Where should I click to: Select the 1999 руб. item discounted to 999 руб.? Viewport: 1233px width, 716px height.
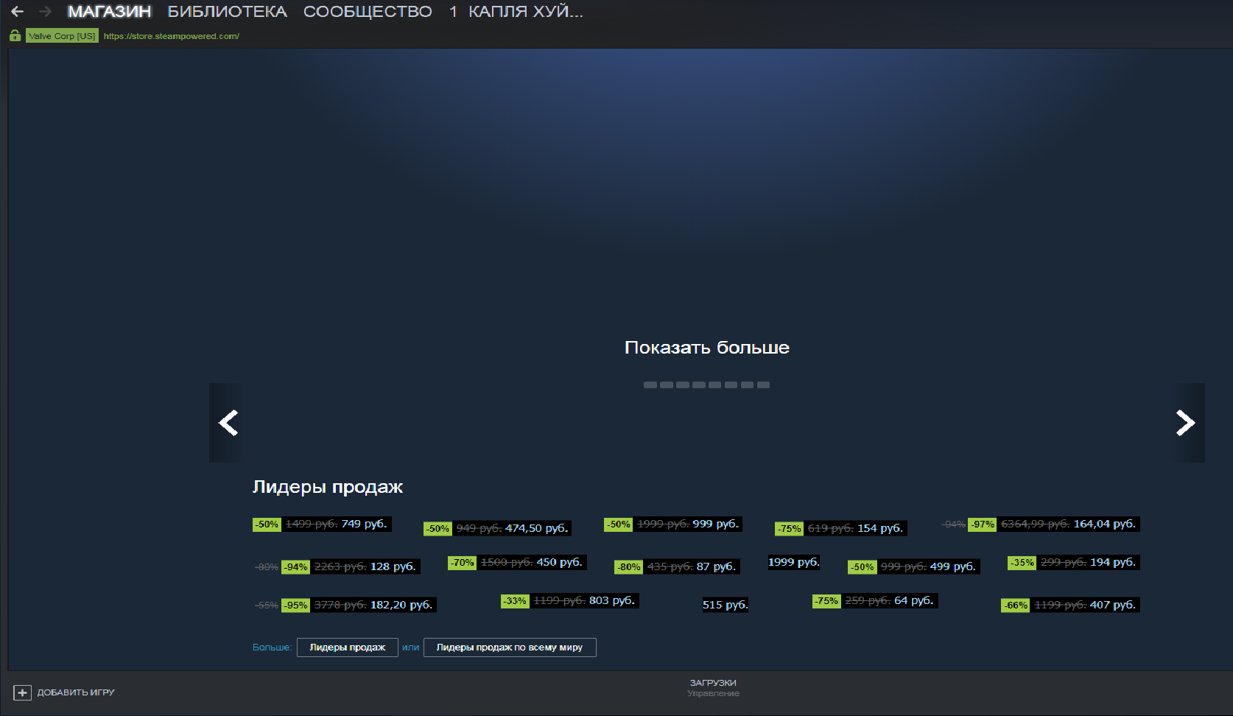[x=673, y=524]
